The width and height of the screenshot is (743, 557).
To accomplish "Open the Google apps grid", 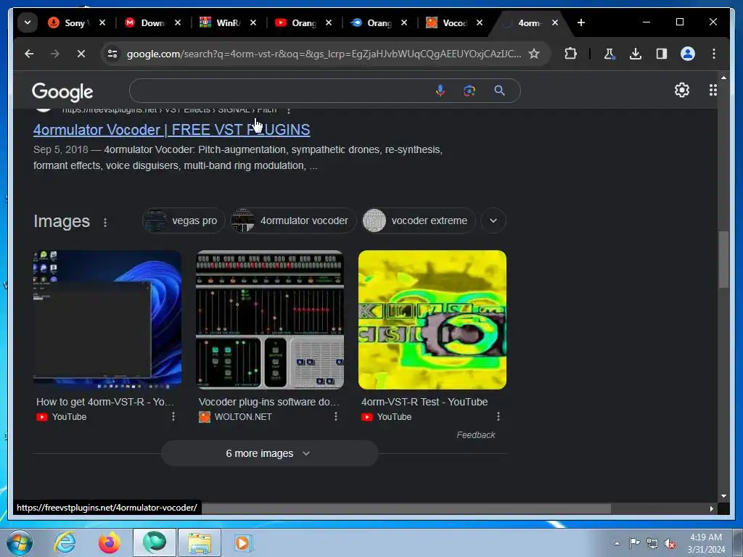I will coord(713,90).
